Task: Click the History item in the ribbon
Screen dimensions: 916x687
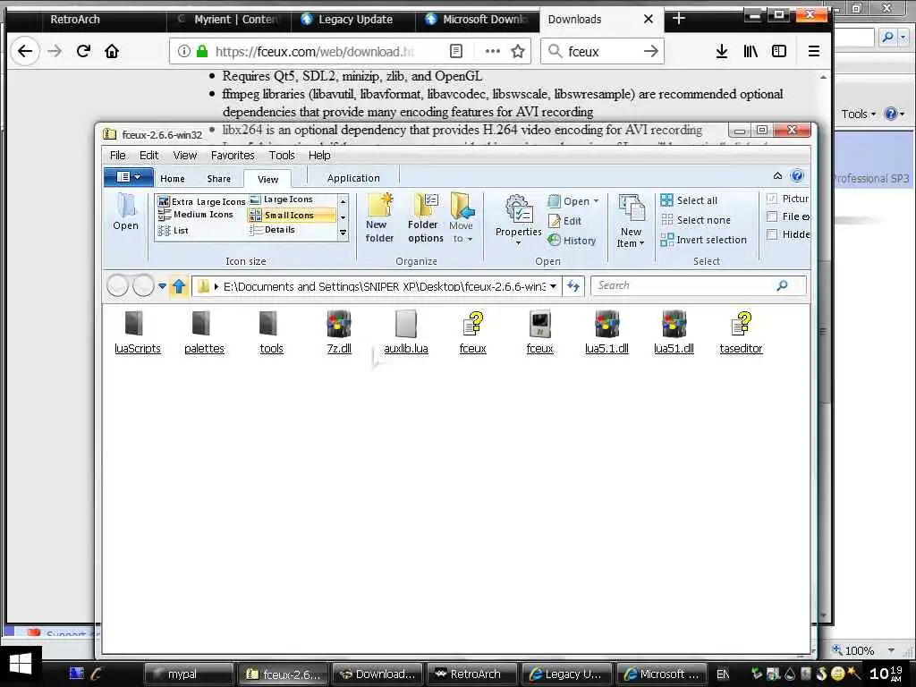Action: click(572, 240)
